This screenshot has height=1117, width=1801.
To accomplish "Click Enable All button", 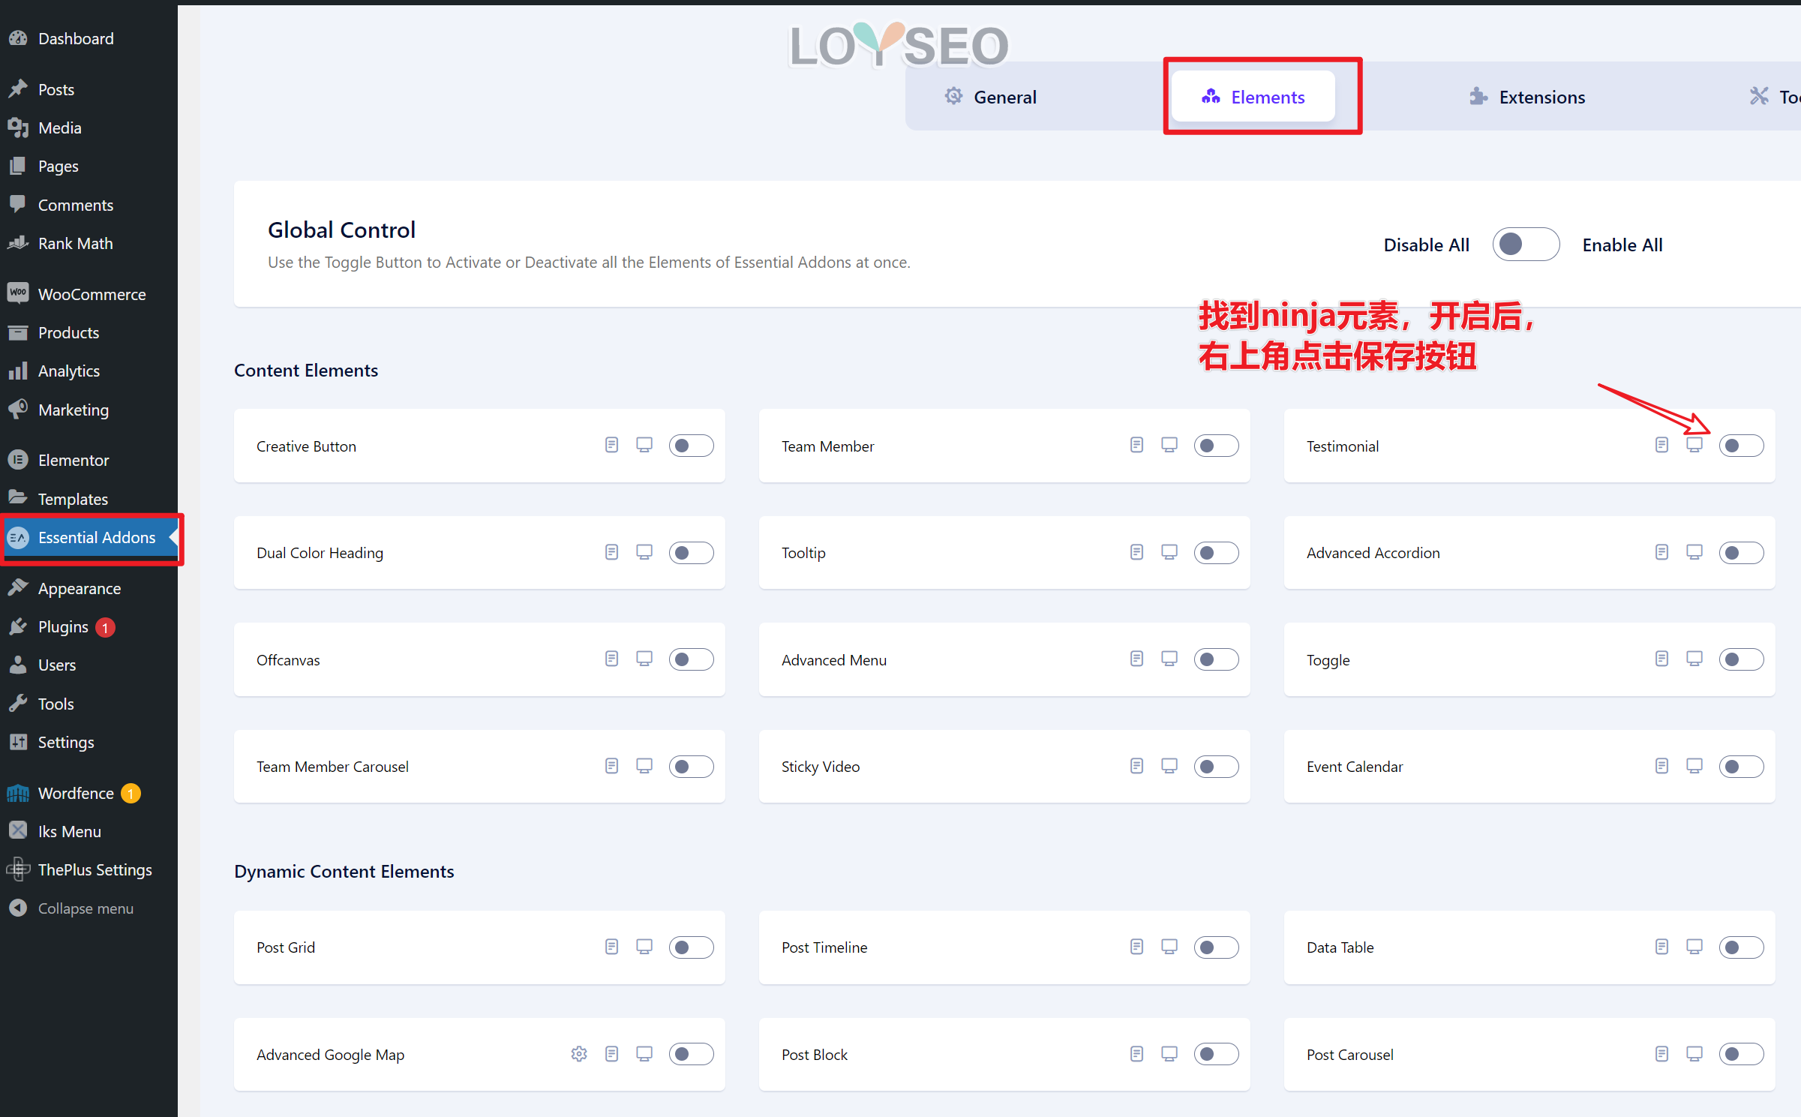I will click(1621, 243).
